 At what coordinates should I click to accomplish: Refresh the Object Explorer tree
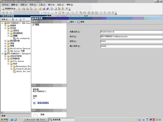coord(20,19)
